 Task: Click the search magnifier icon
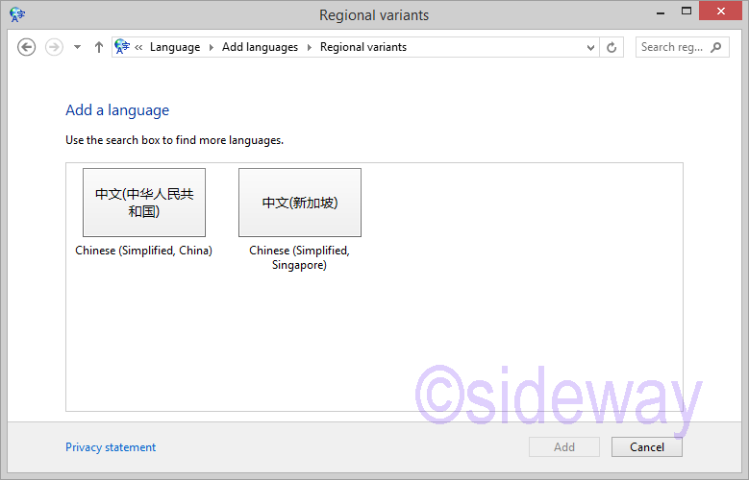coord(716,47)
